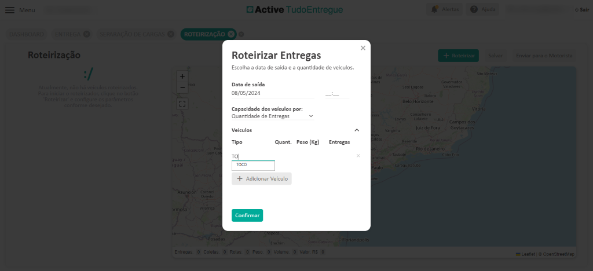Switch to the ENTREGA tab
This screenshot has height=271, width=593.
68,34
